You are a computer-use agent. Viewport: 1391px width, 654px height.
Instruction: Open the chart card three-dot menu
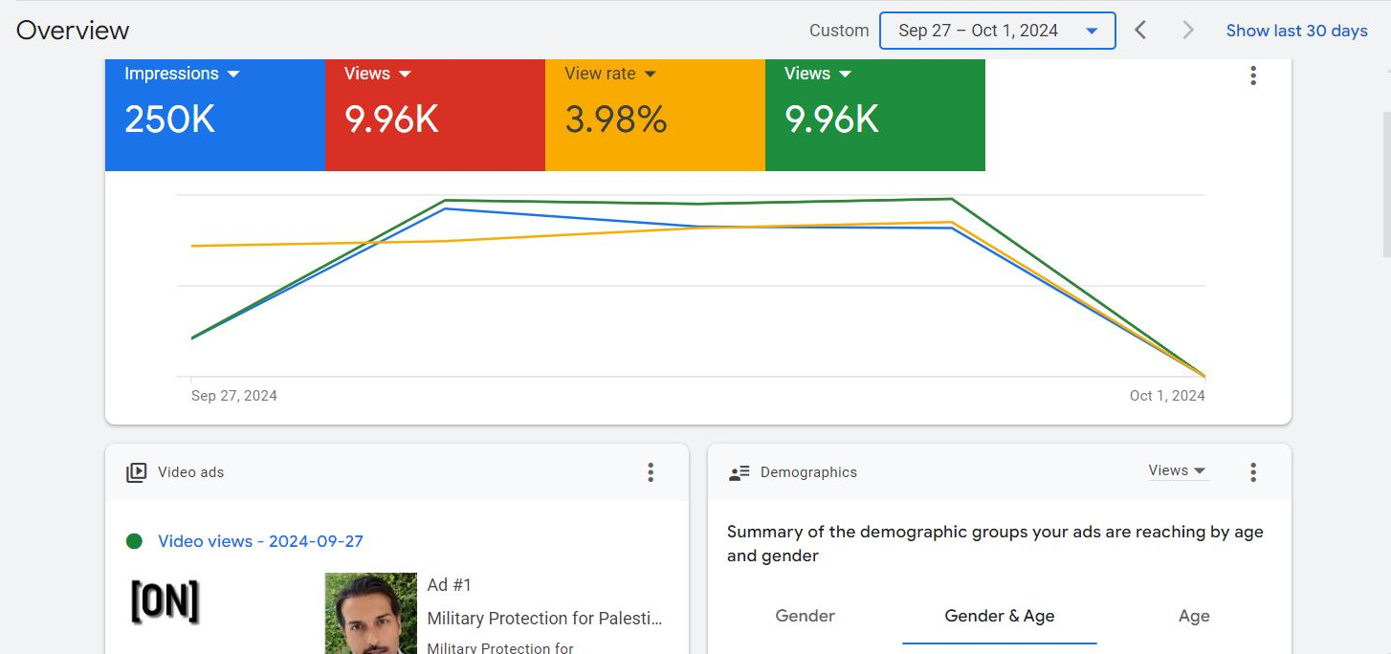pyautogui.click(x=1252, y=76)
